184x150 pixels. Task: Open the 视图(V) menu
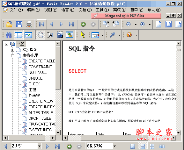point(51,10)
